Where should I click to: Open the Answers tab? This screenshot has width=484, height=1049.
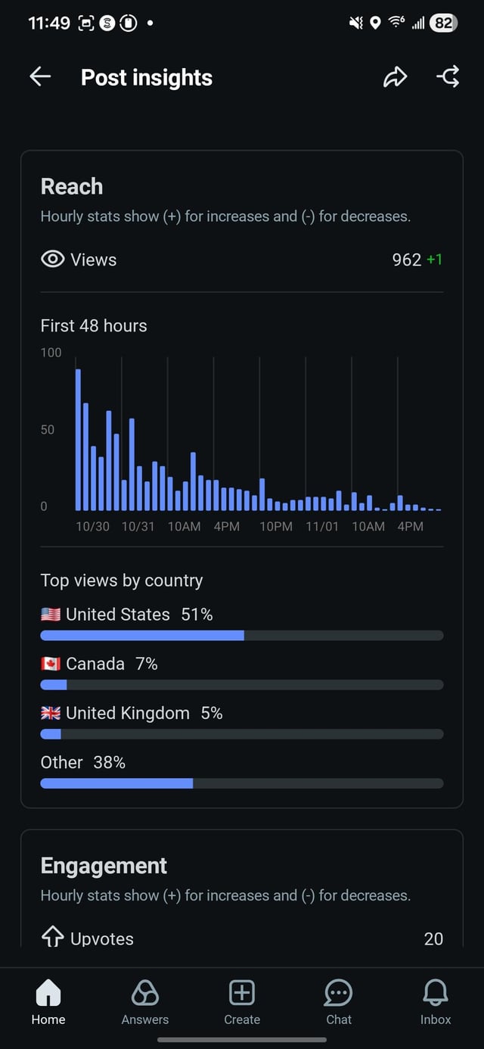point(145,1001)
